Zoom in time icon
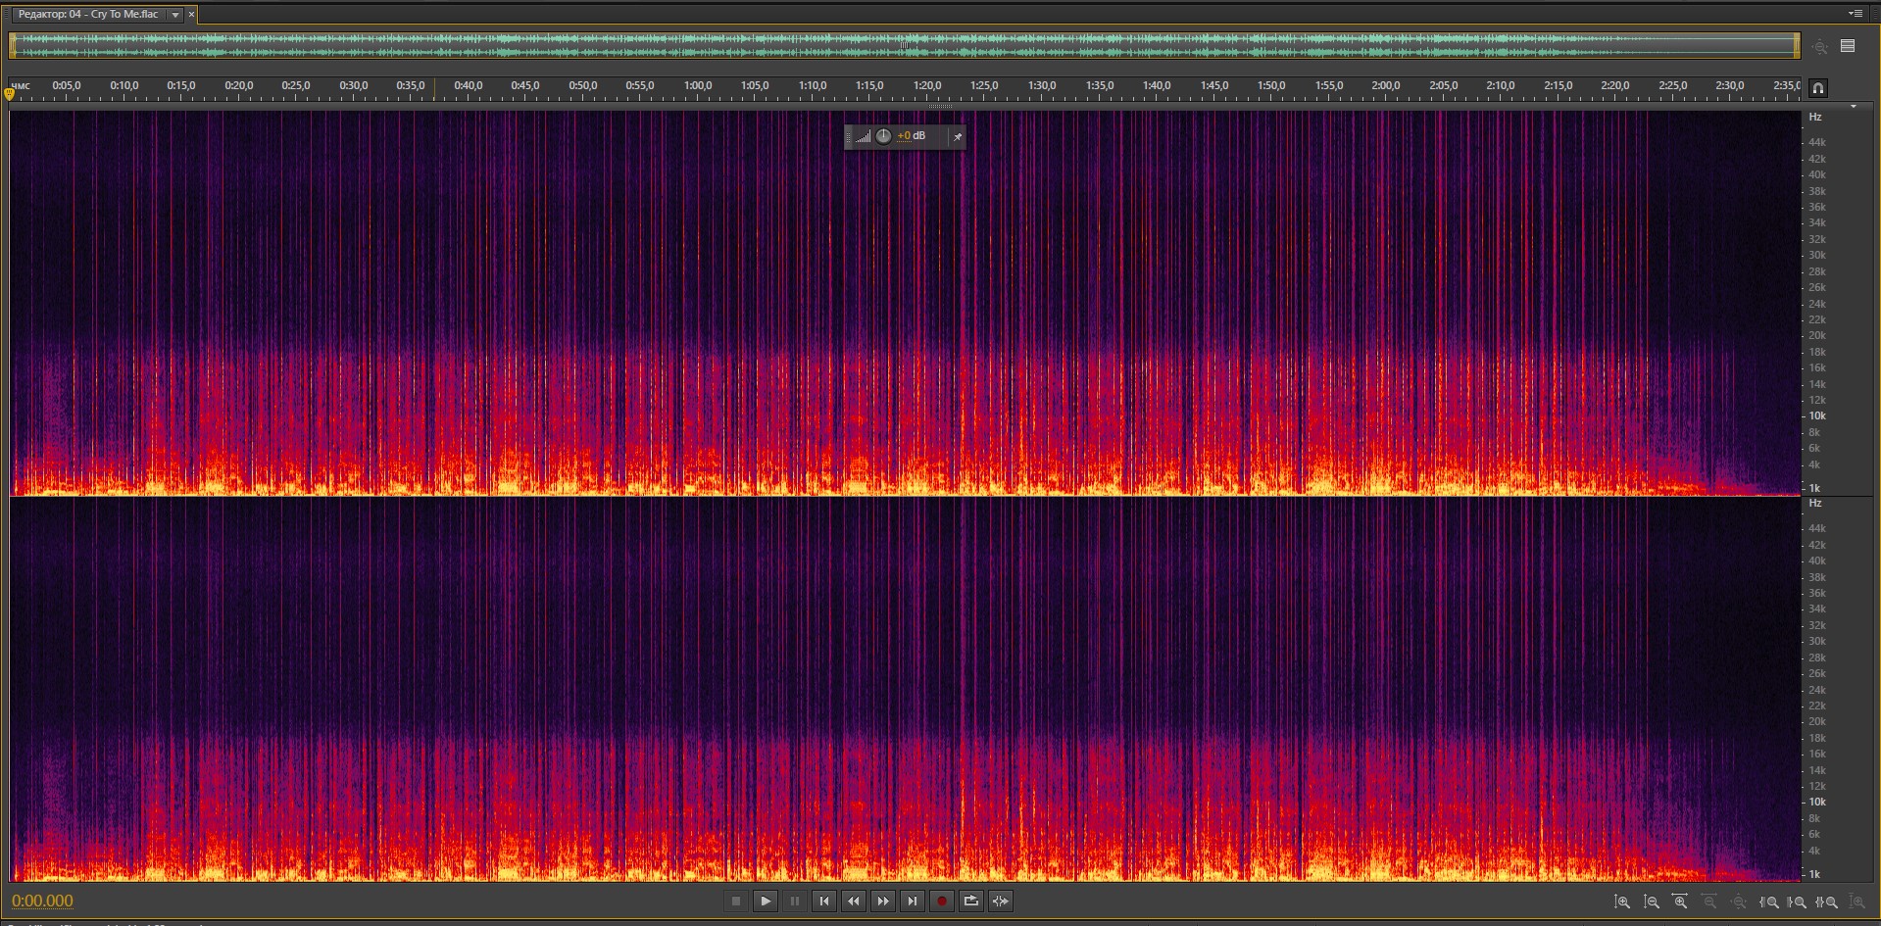The height and width of the screenshot is (926, 1881). [1680, 902]
